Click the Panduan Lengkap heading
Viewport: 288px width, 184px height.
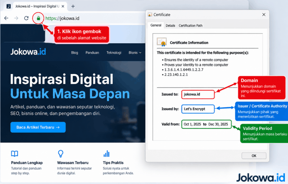click(27, 163)
